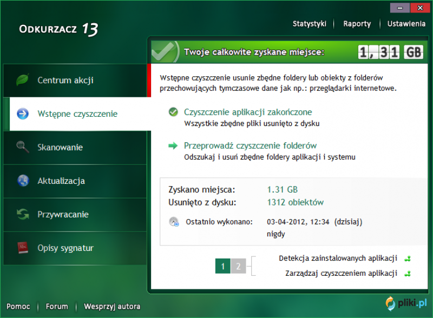Open Statystyki from the top menu
Viewport: 433px width, 318px height.
[x=309, y=24]
